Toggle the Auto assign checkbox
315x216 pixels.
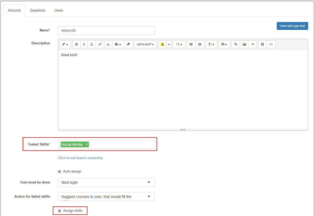click(59, 171)
